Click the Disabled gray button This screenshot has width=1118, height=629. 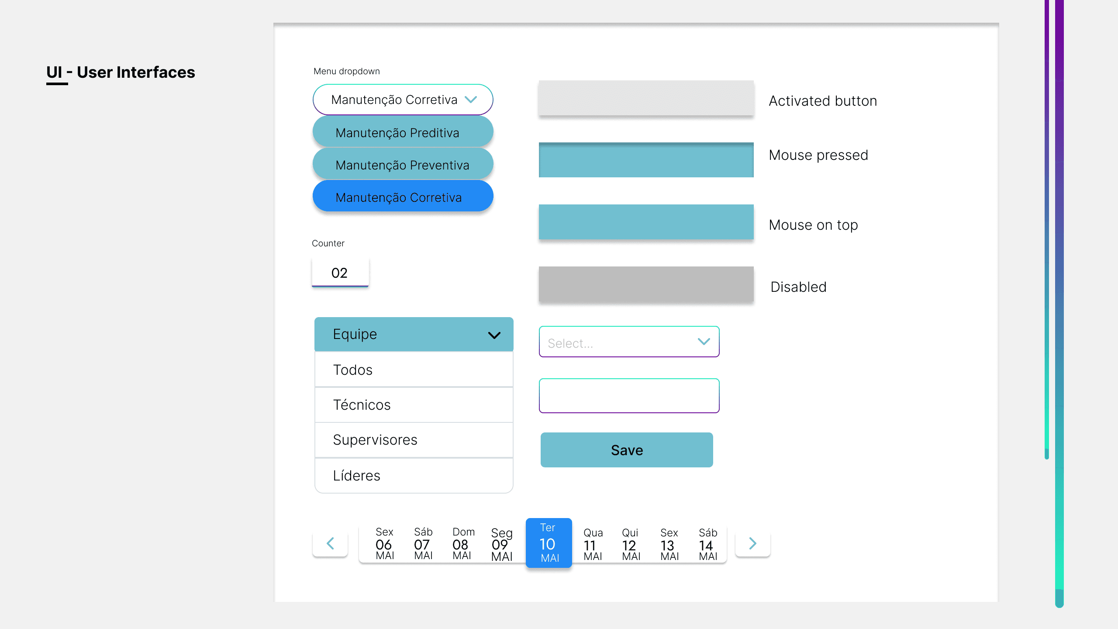click(646, 284)
